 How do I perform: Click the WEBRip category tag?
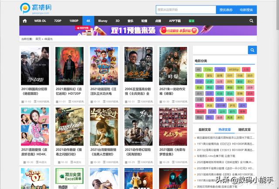click(x=233, y=69)
